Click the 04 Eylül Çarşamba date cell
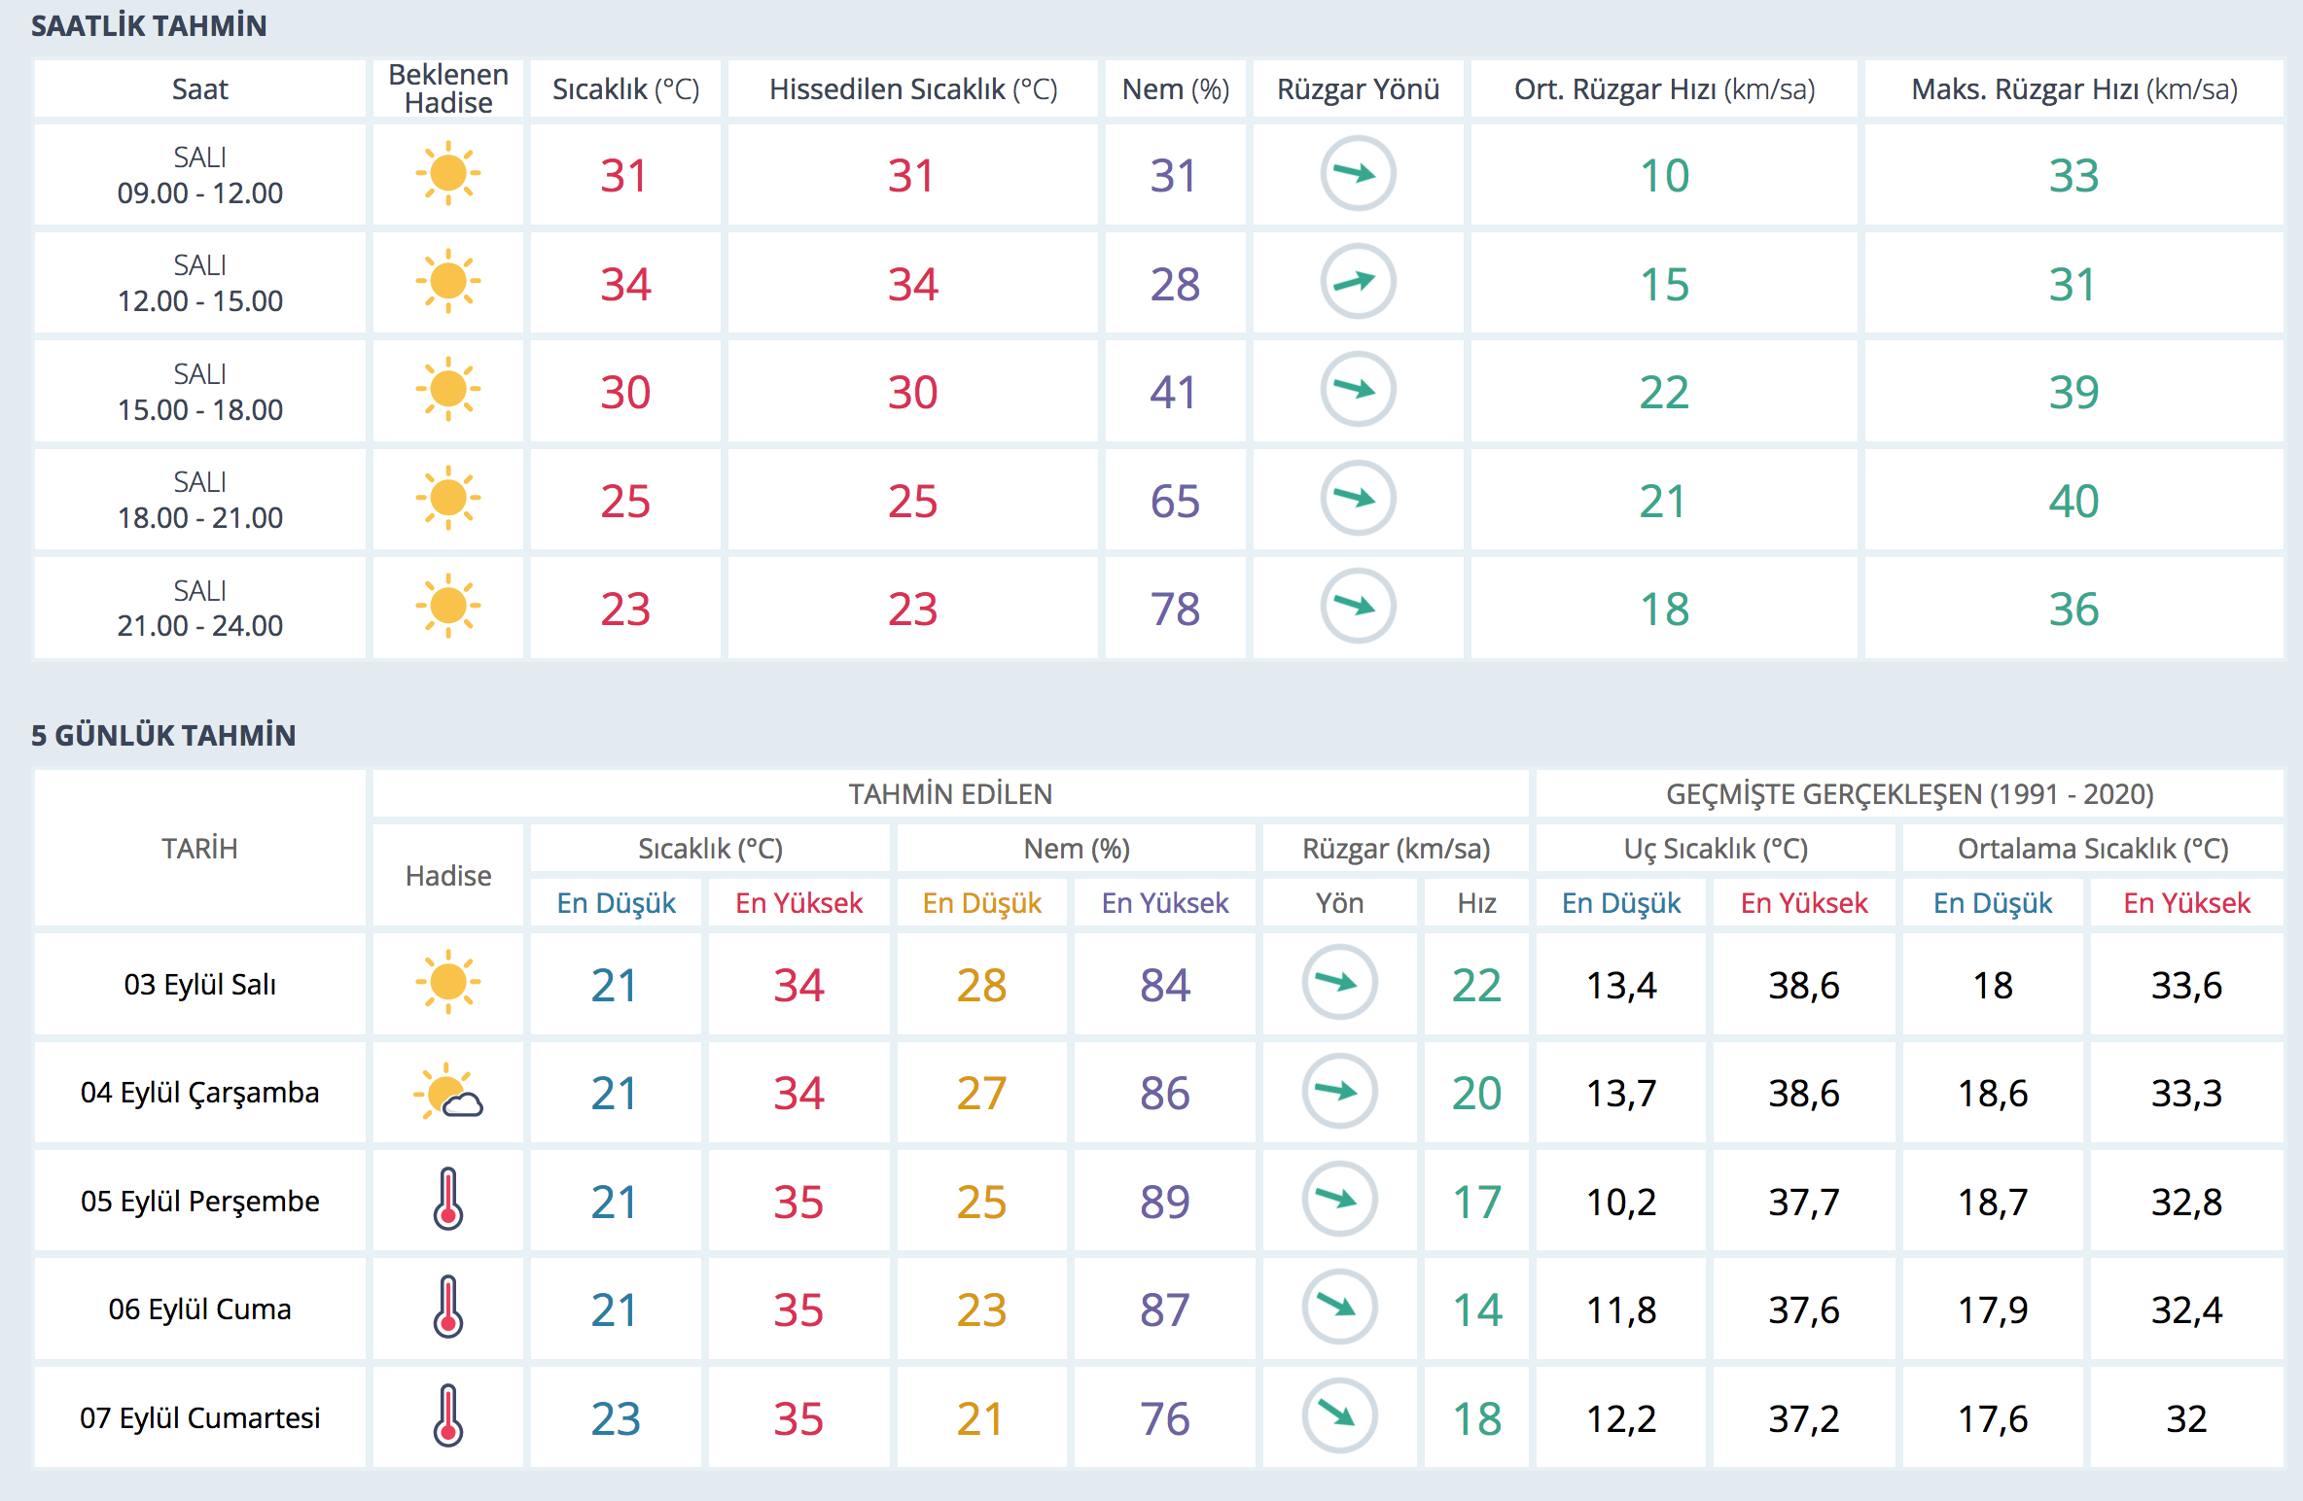 [x=199, y=1093]
